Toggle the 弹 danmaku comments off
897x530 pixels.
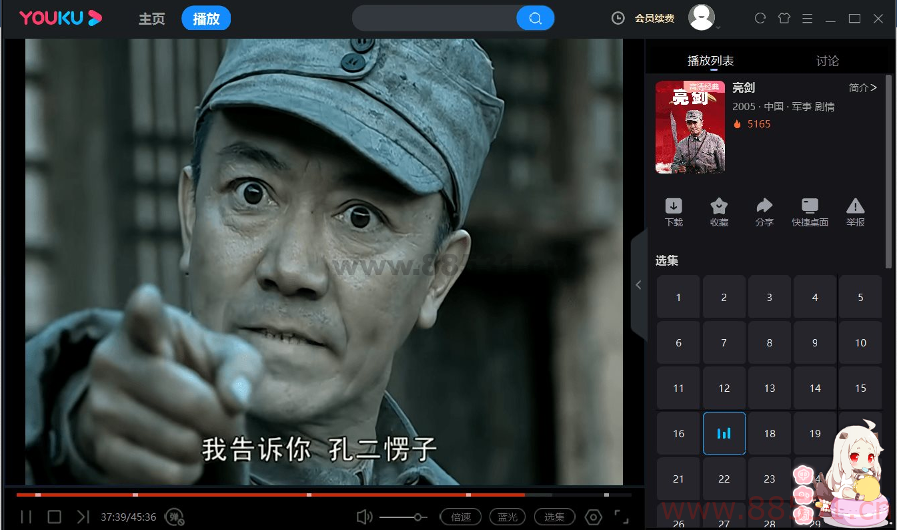point(175,517)
